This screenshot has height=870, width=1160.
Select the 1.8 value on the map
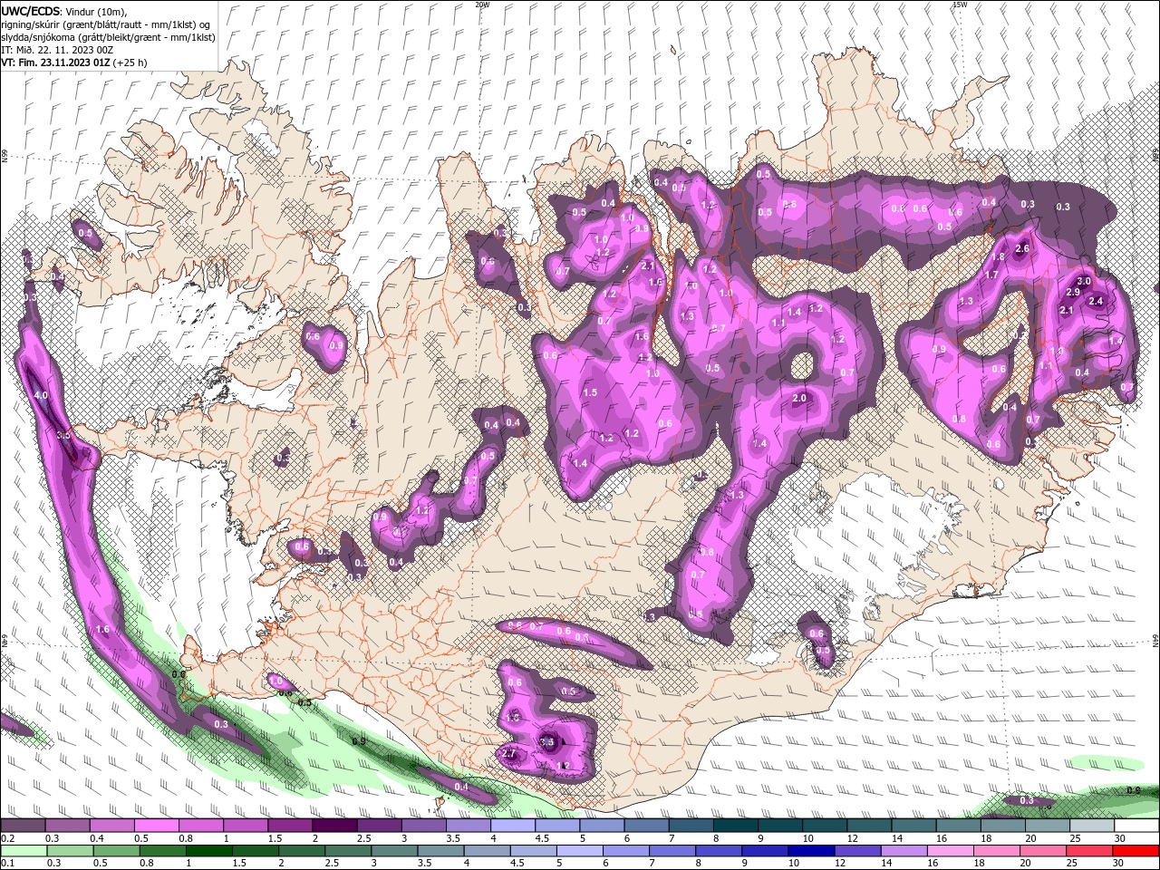(x=999, y=257)
